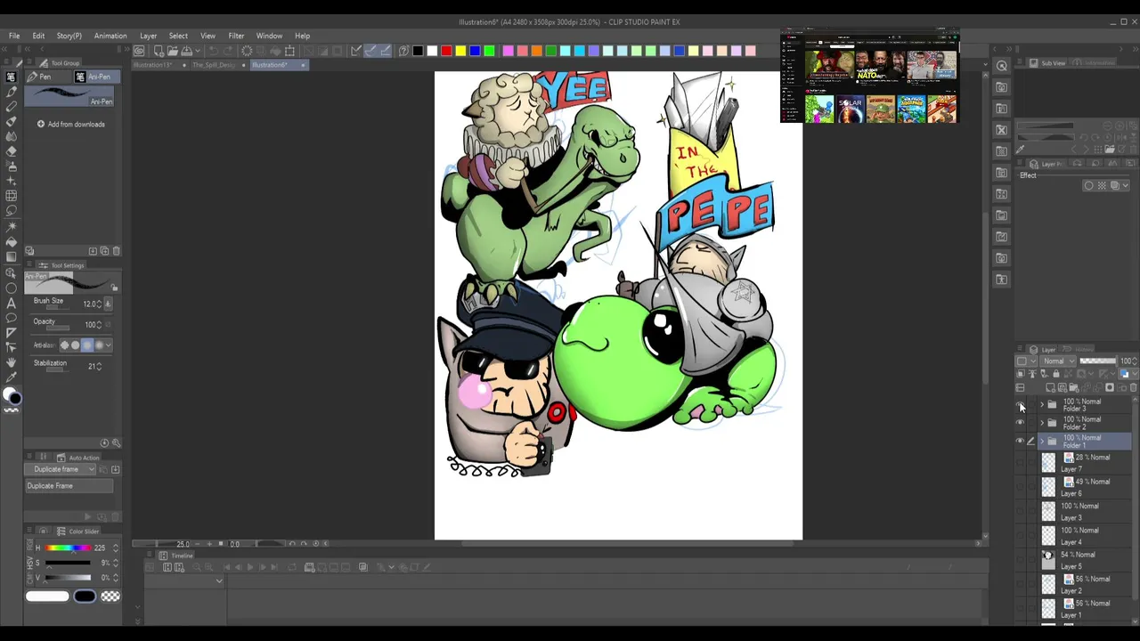
Task: Create new canvas from command bar
Action: point(159,51)
